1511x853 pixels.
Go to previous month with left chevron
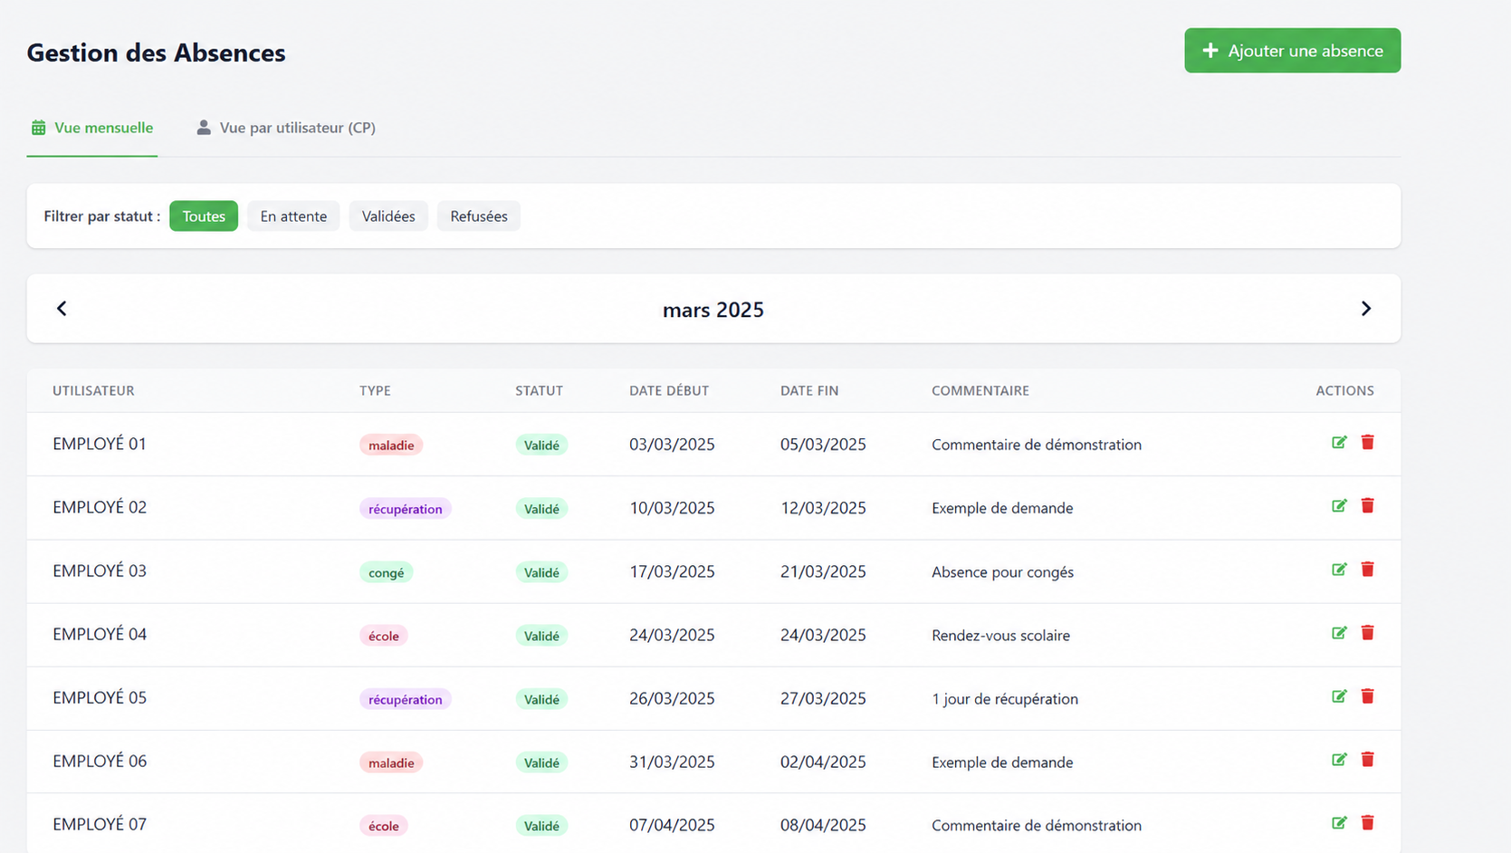click(62, 309)
